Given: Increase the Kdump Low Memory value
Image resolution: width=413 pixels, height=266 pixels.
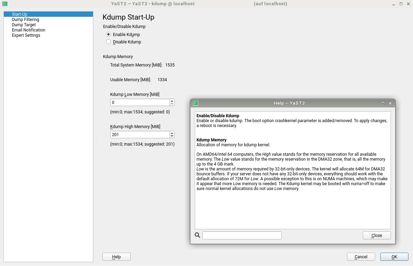Looking at the screenshot, I should 172,101.
